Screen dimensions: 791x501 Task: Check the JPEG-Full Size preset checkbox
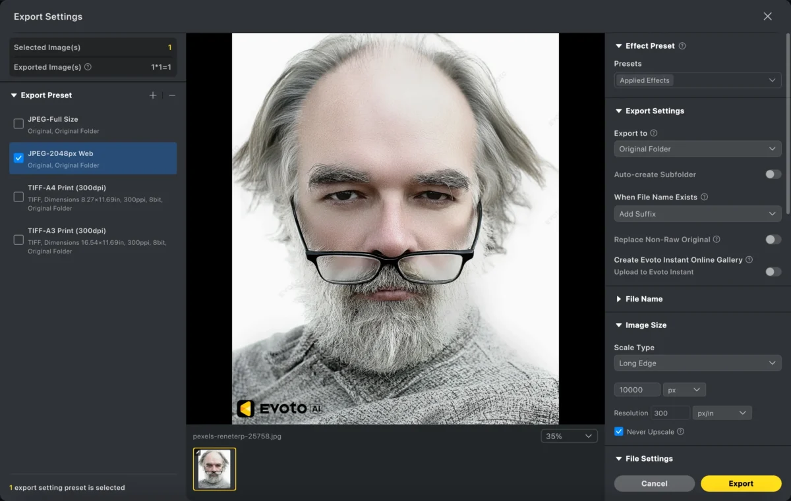[x=18, y=124]
